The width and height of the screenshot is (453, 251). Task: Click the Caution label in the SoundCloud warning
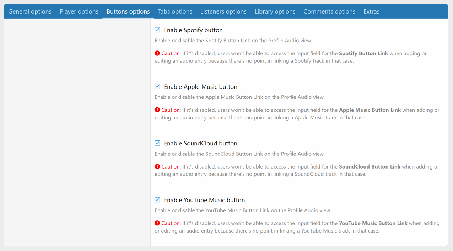[x=171, y=166]
